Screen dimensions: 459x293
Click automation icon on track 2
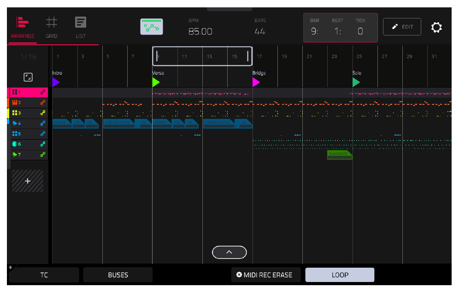43,102
